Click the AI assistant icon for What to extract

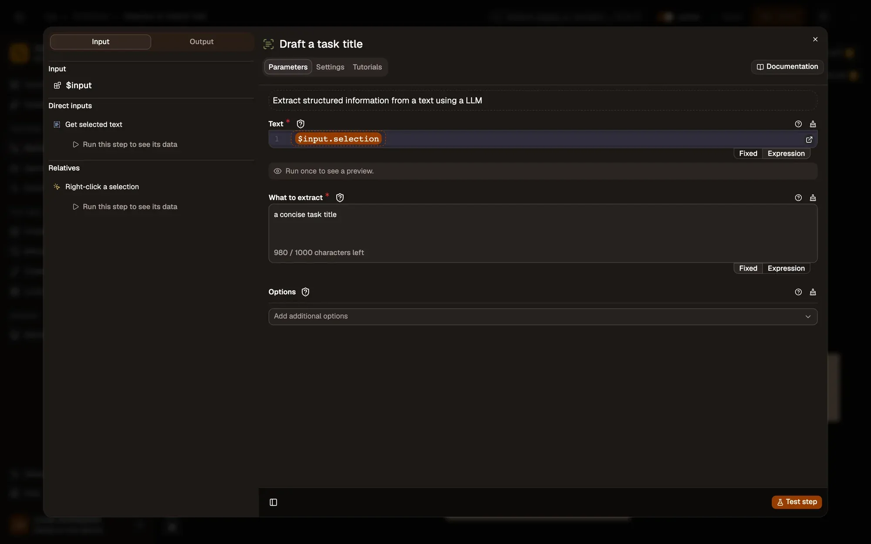pos(813,198)
